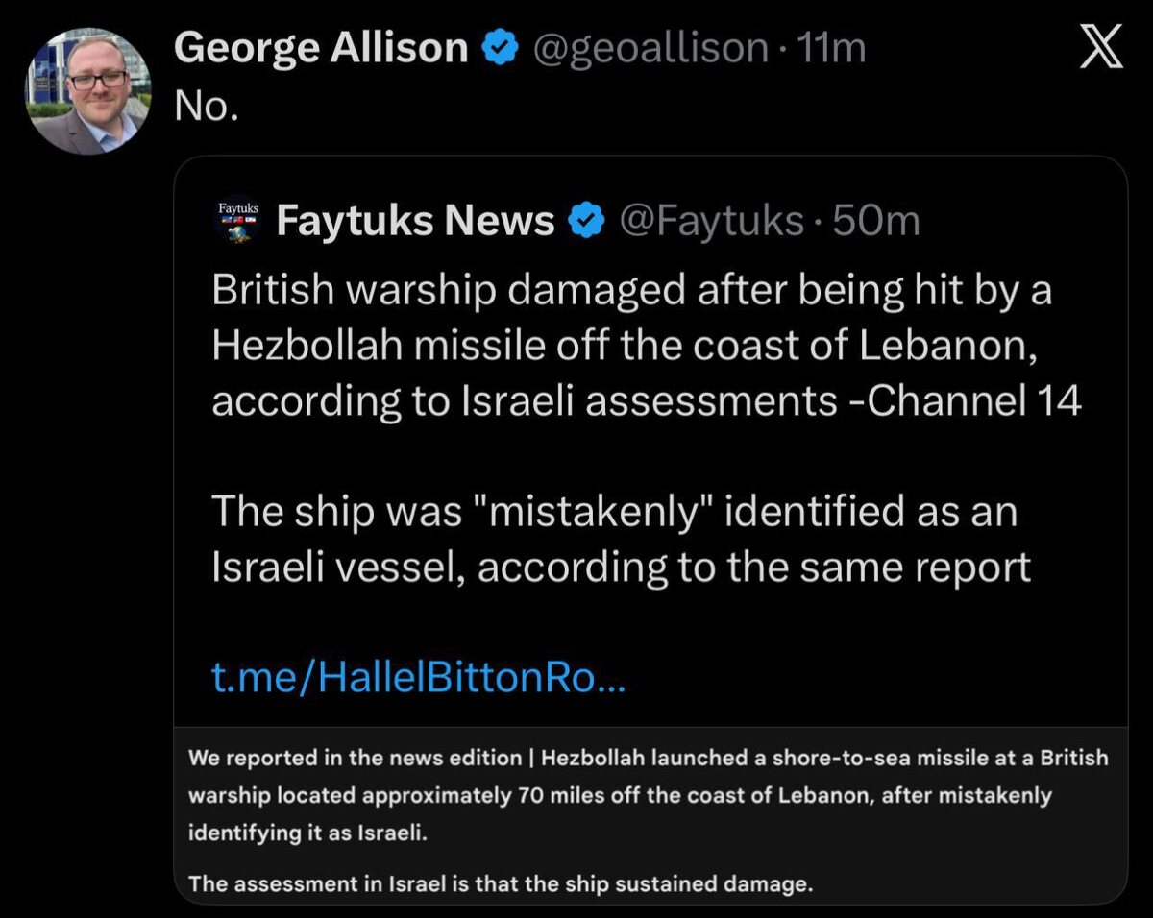Open the t.me/HallelBittonRo link
This screenshot has height=918, width=1153.
[x=418, y=682]
